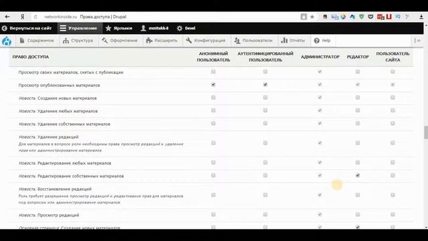Open the browser downloads arrow icon
This screenshot has height=241, width=428.
[x=421, y=17]
